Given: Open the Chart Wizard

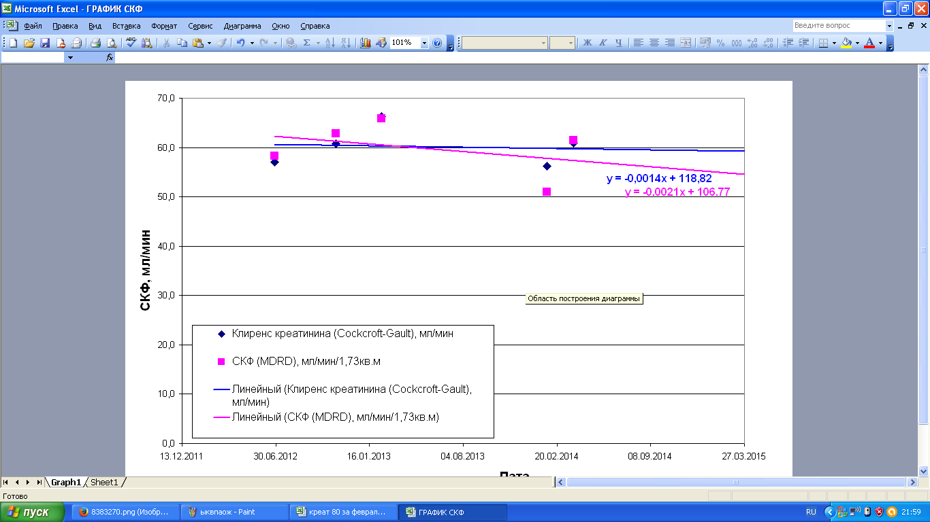Looking at the screenshot, I should (366, 43).
